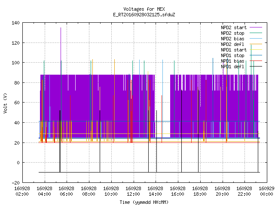Click the y-axis tick value 100
The width and height of the screenshot is (275, 206).
tap(15, 63)
